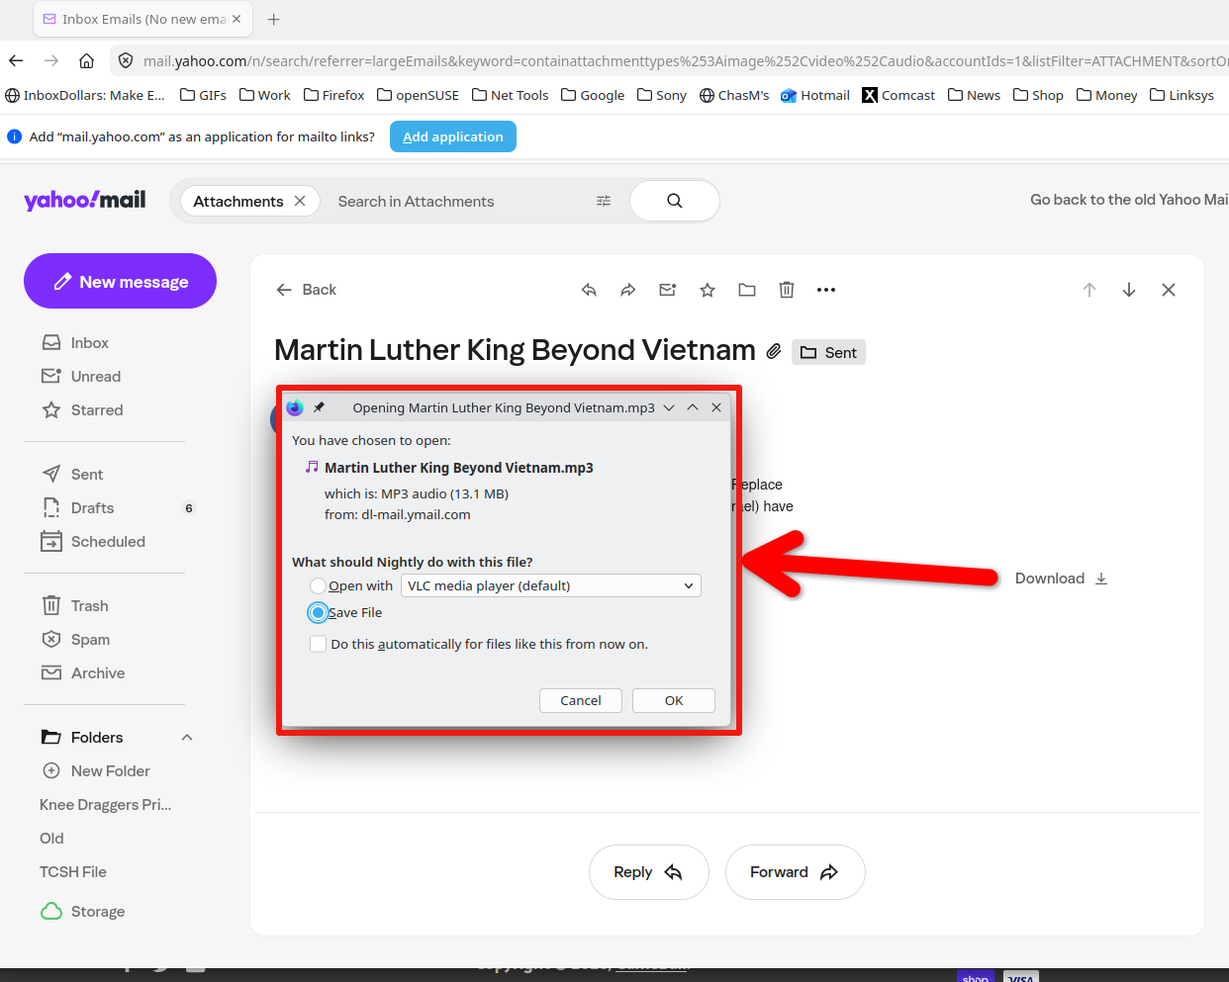Check 'Do this automatically' checkbox

click(318, 644)
